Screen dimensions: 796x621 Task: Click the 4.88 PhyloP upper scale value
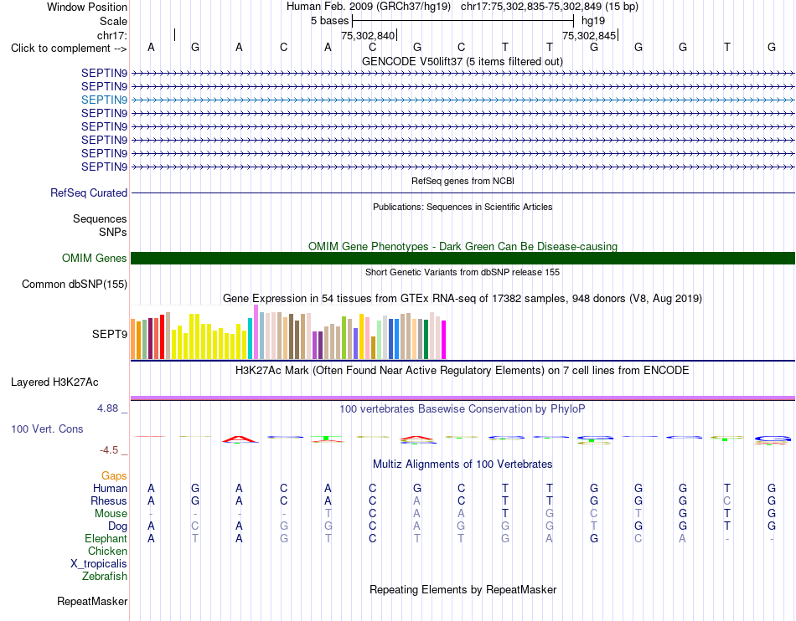107,408
